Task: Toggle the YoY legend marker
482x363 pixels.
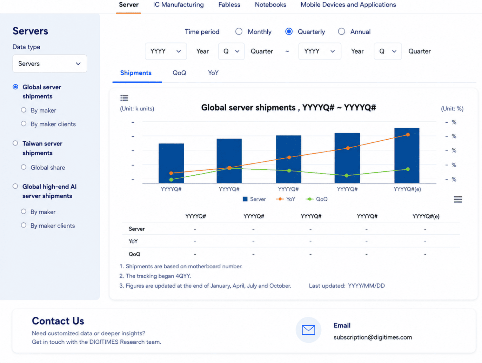Action: click(280, 199)
